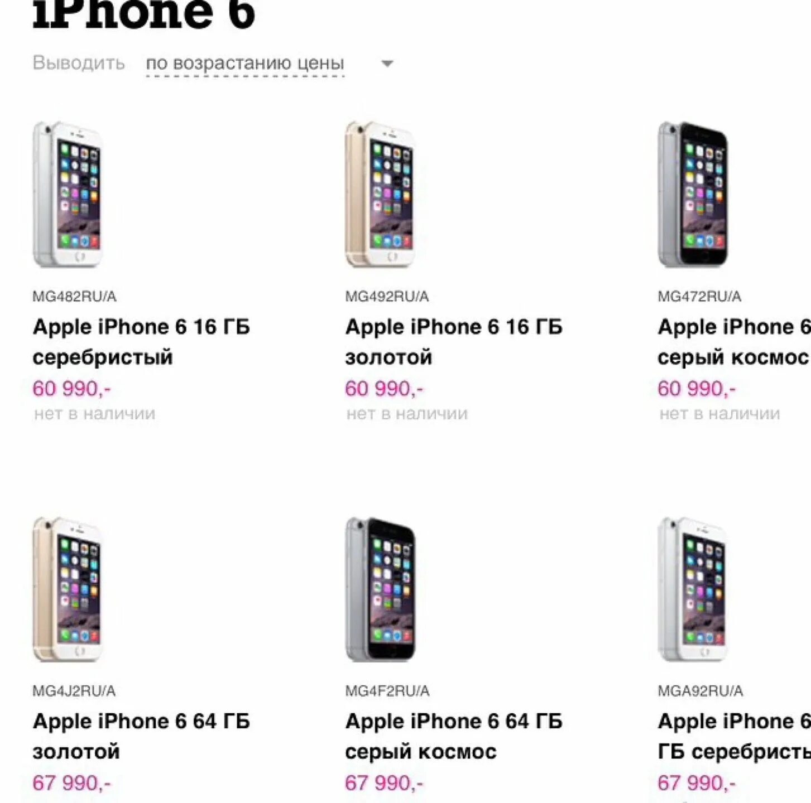The height and width of the screenshot is (803, 811).
Task: Open silver iPhone 6 64 ГБ thumbnail
Action: pyautogui.click(x=693, y=589)
